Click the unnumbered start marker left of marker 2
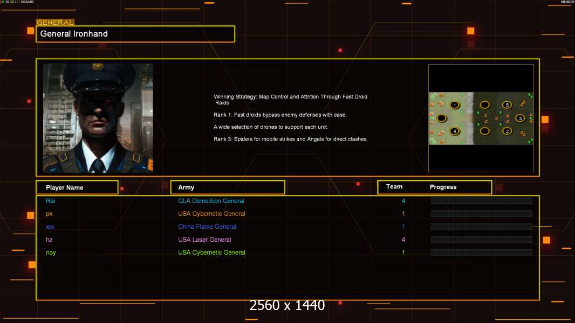Viewport: 575px width, 323px height. point(485,131)
